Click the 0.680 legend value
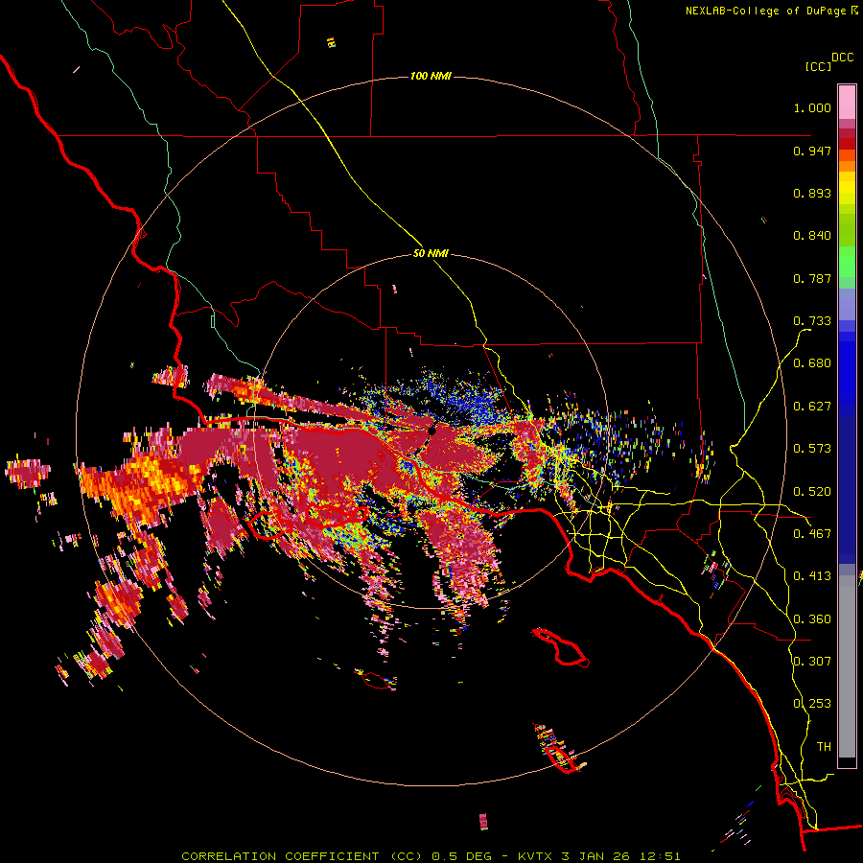Viewport: 863px width, 863px height. (812, 363)
